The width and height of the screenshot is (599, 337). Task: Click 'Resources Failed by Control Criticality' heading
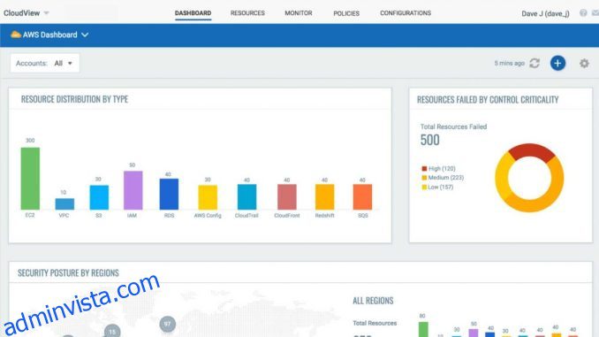(488, 100)
